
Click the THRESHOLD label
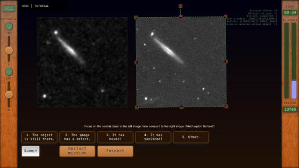(8, 19)
